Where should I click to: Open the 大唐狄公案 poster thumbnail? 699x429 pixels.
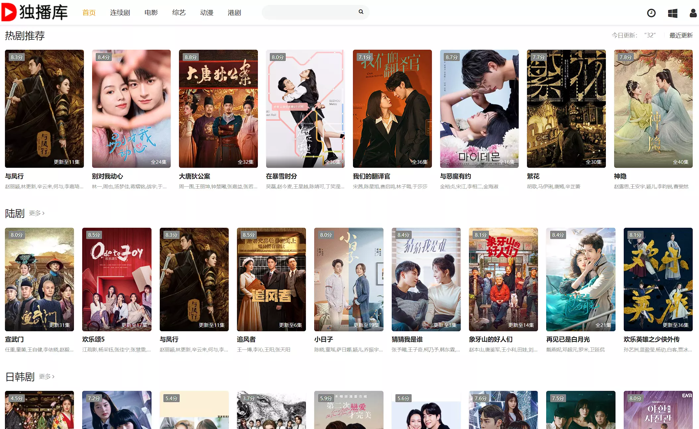coord(218,109)
